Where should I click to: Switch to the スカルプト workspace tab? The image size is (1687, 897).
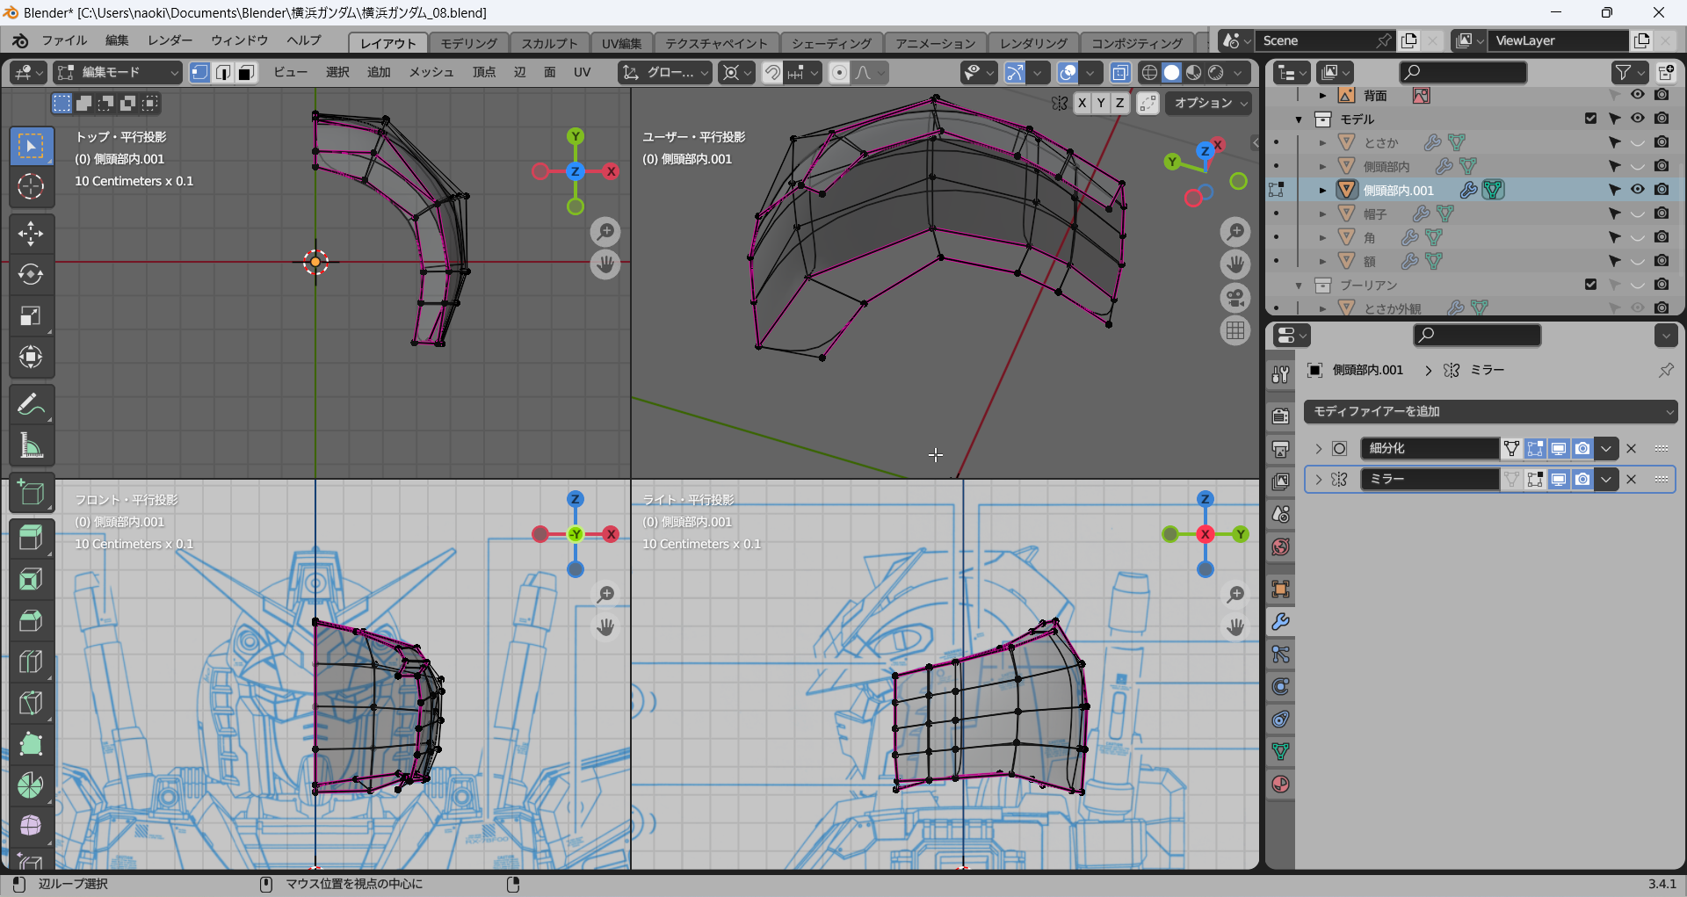tap(549, 43)
